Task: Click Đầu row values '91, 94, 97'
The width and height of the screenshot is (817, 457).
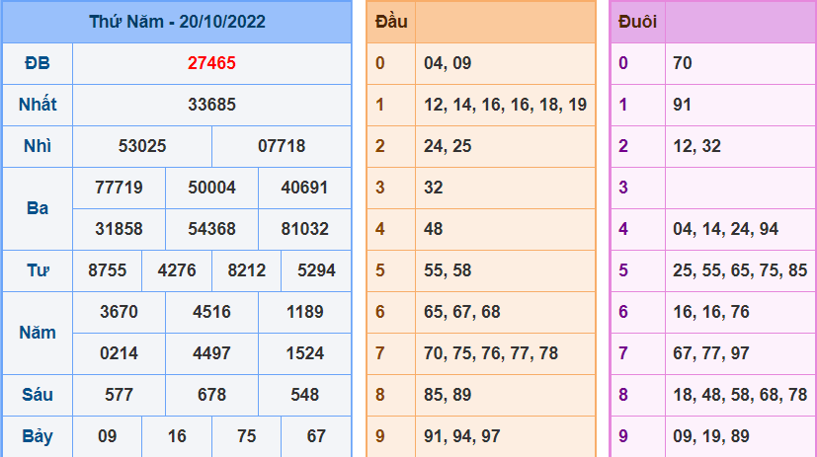Action: click(x=462, y=436)
